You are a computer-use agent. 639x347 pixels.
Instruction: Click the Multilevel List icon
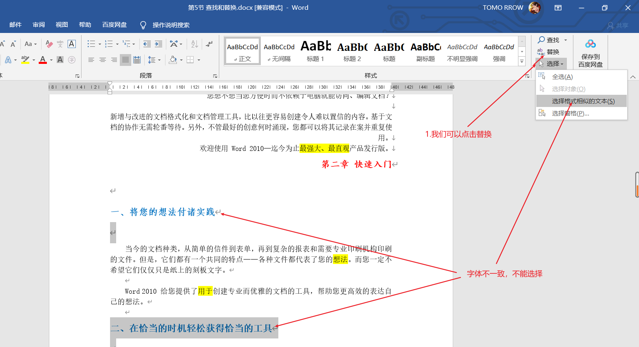(126, 44)
